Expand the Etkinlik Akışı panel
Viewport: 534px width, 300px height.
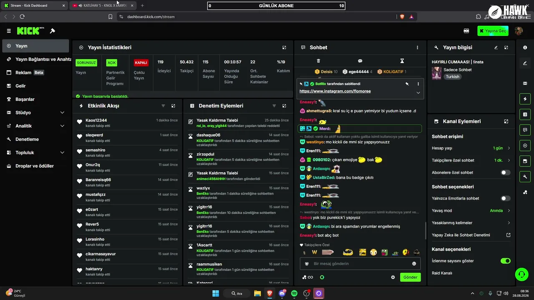[x=173, y=106]
